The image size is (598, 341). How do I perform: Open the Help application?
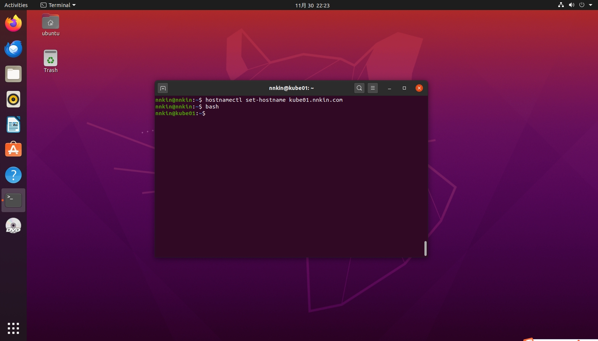(13, 175)
